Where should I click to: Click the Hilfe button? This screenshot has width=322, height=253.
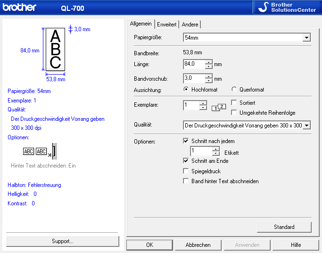[x=296, y=245]
